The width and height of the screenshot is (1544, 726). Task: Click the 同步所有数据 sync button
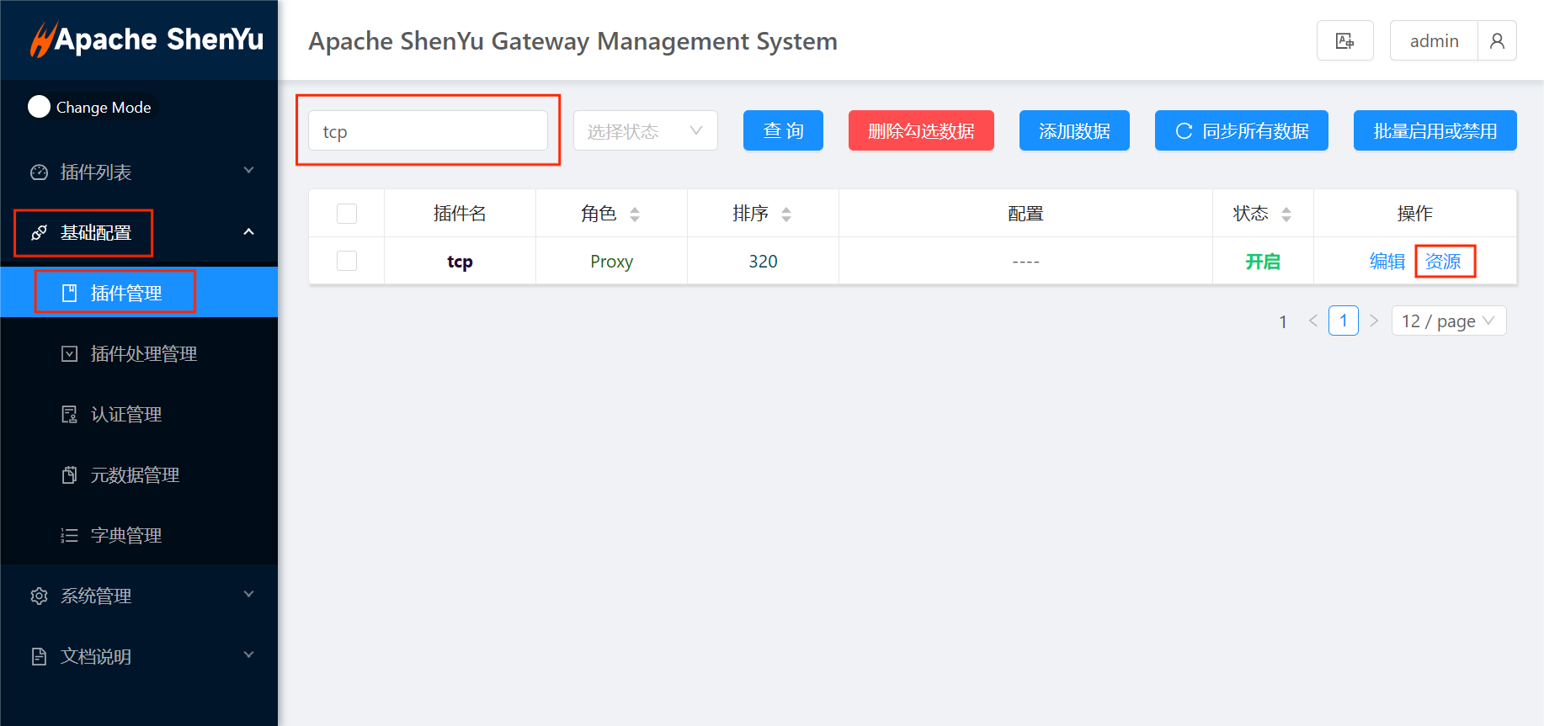point(1241,130)
